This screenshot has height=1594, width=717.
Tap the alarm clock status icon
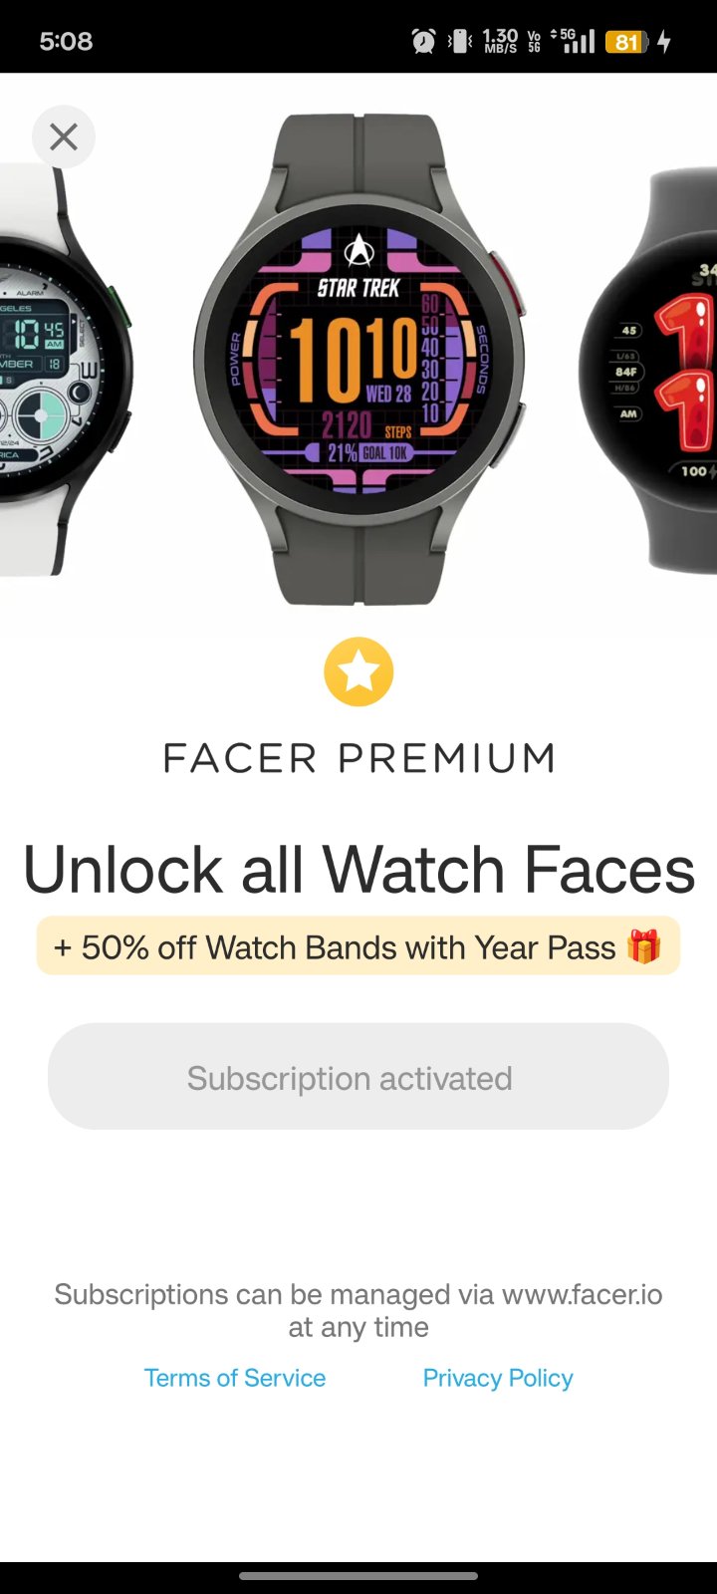tap(424, 41)
